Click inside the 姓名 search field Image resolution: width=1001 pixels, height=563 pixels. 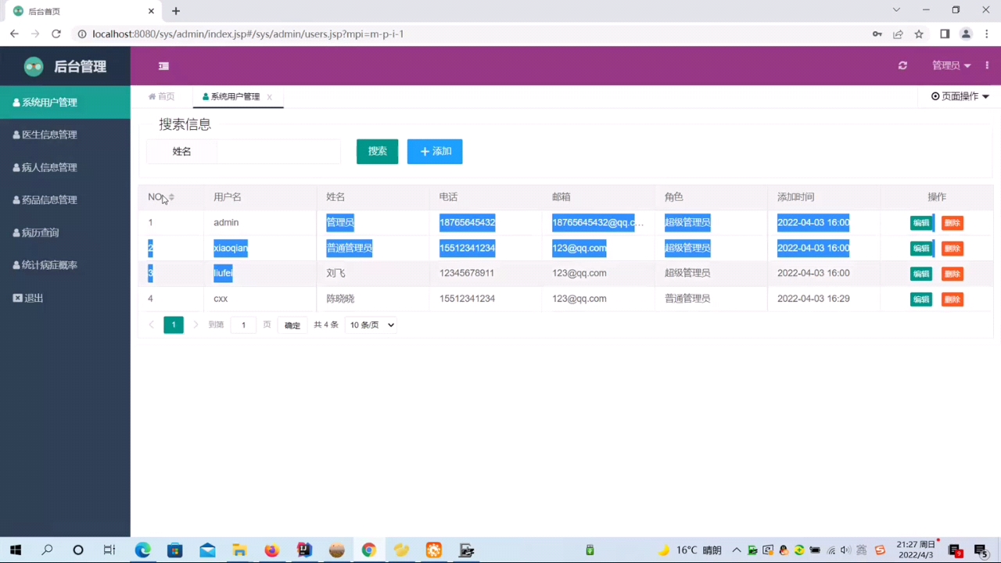[x=278, y=151]
